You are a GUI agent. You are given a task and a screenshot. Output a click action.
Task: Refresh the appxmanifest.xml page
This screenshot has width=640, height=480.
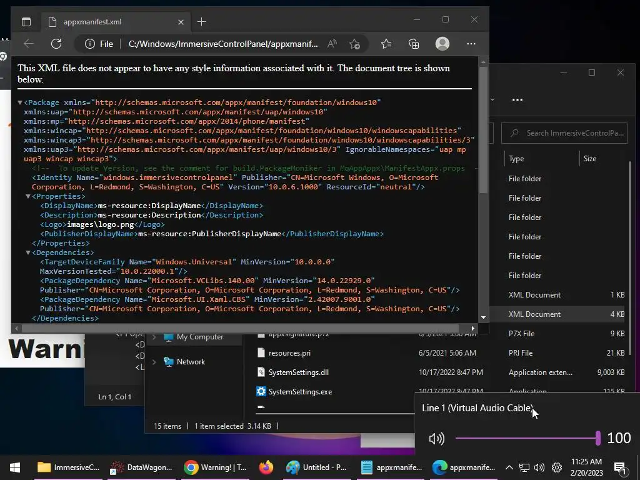coord(56,44)
